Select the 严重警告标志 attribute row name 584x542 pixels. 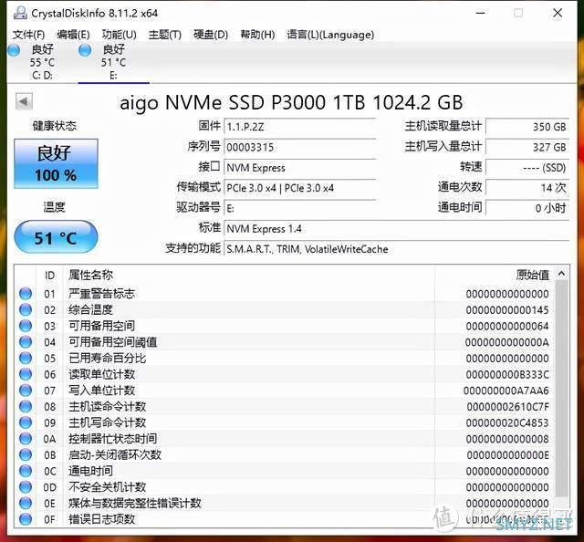pyautogui.click(x=101, y=294)
